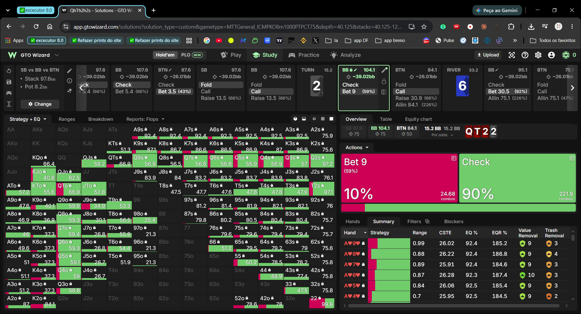Open the help question mark icon
This screenshot has height=314, width=581.
coord(525,55)
